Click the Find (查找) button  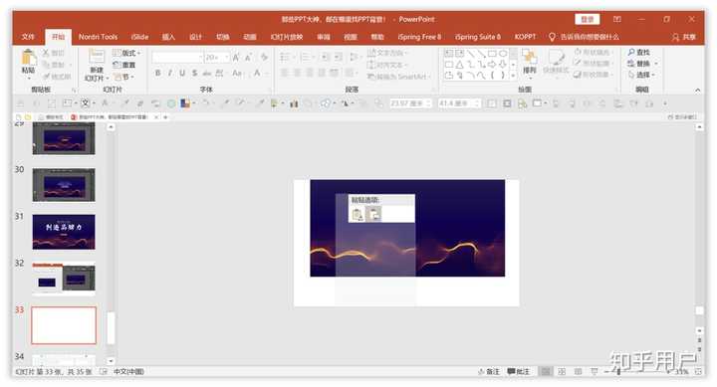pyautogui.click(x=638, y=52)
